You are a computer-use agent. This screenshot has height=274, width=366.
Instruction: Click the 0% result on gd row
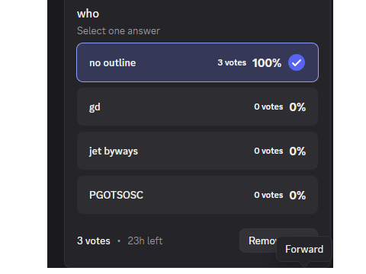pyautogui.click(x=297, y=107)
